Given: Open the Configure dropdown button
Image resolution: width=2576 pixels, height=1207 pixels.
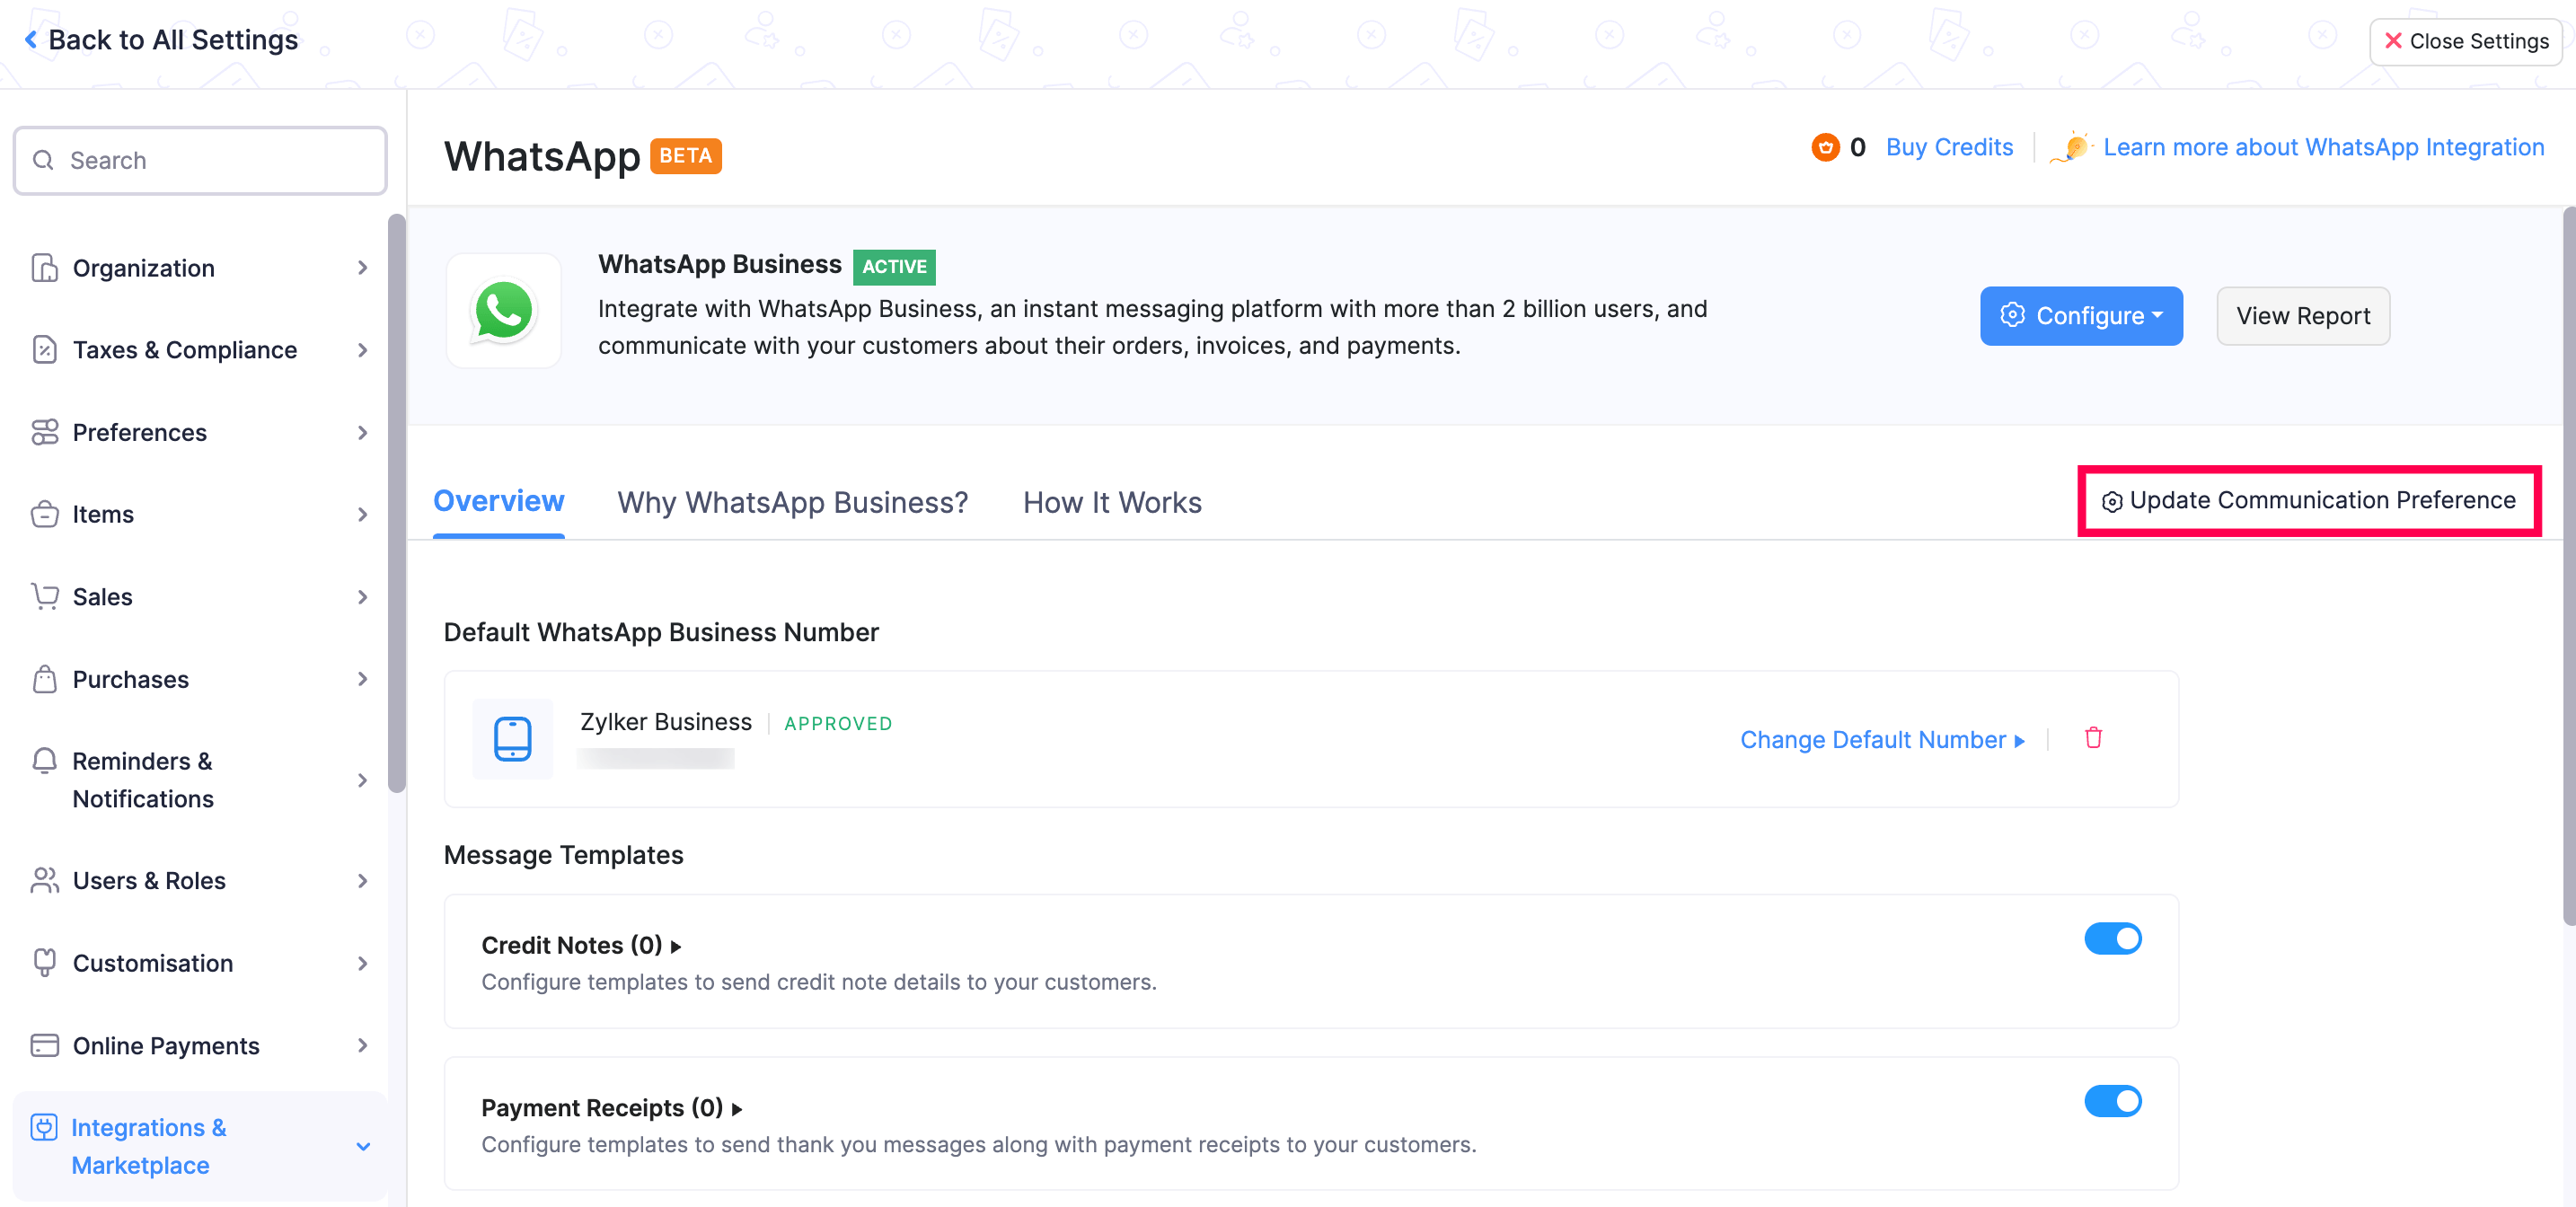Looking at the screenshot, I should (x=2081, y=316).
